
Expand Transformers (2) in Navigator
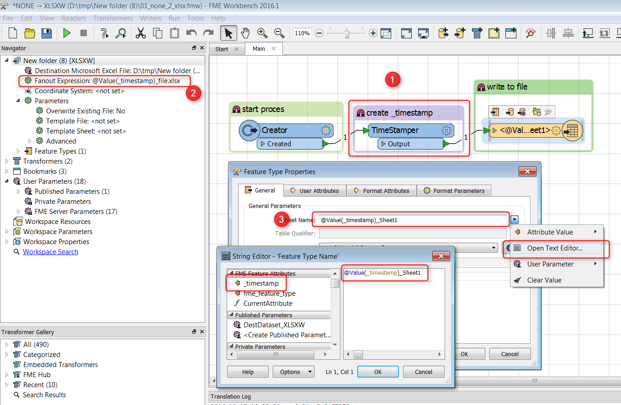click(7, 161)
